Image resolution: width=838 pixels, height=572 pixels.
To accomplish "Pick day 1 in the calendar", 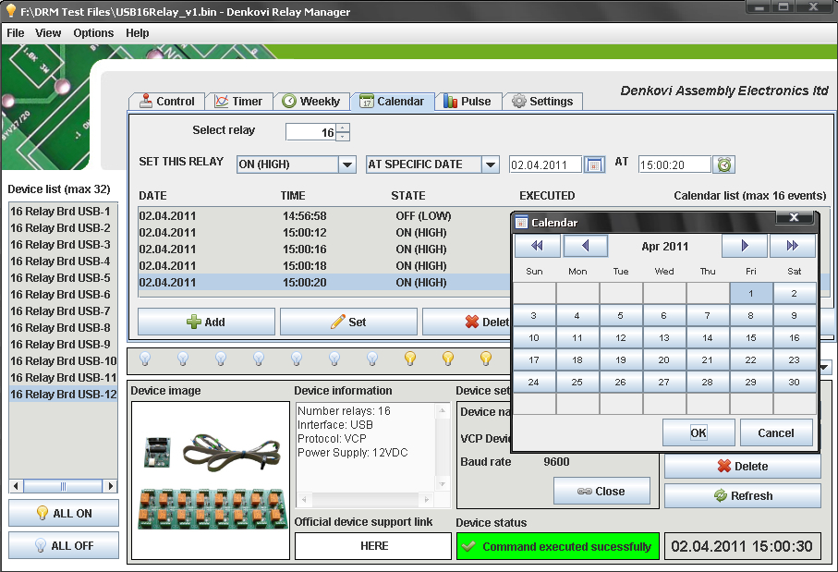I will pyautogui.click(x=751, y=293).
